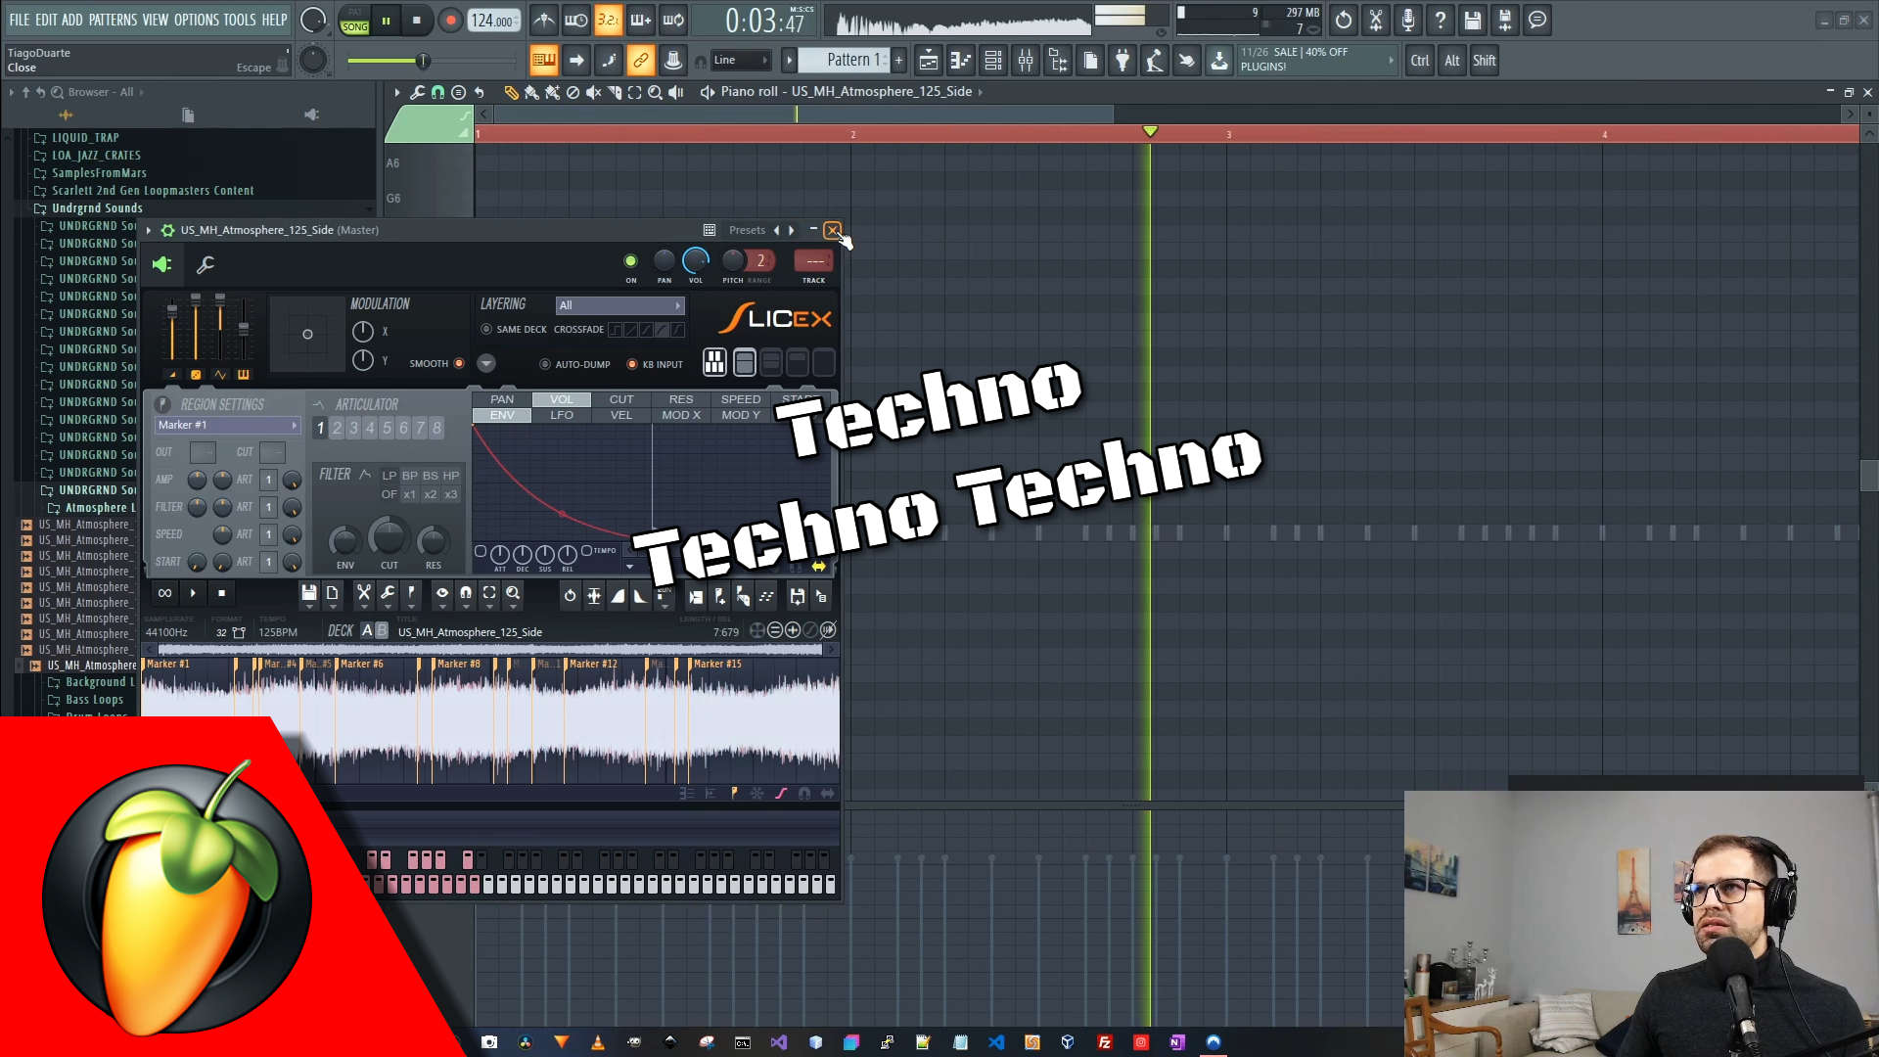1879x1057 pixels.
Task: Click the Slicex loop infinity button
Action: [x=164, y=593]
